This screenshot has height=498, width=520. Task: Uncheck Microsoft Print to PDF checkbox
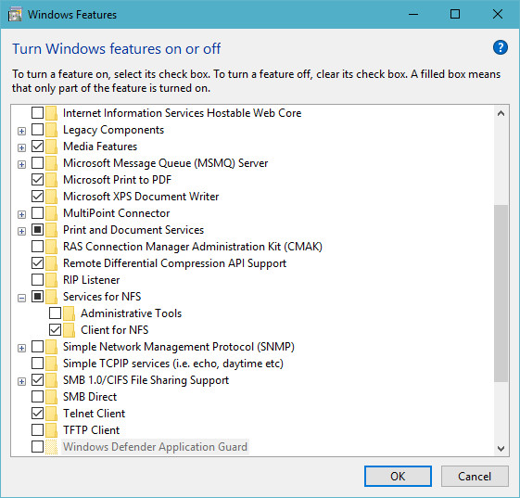[37, 180]
